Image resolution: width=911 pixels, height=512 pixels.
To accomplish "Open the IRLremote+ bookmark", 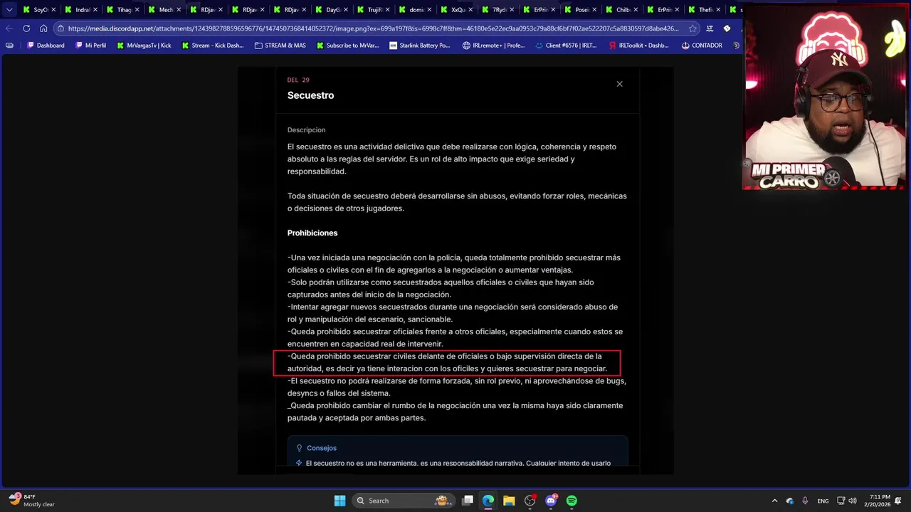I will tap(493, 46).
